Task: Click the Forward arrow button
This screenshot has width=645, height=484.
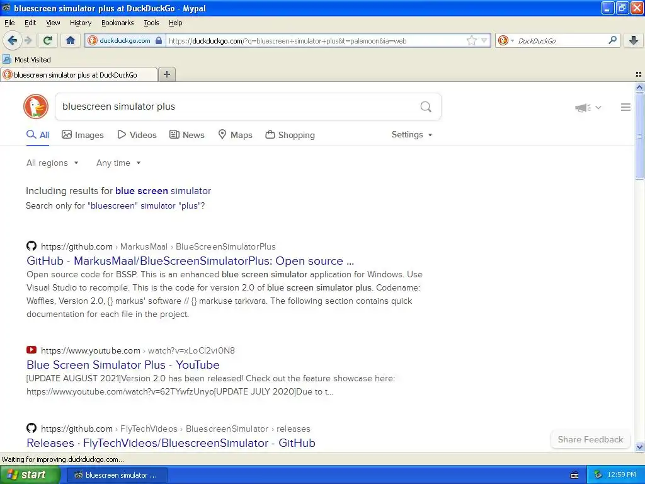Action: click(x=28, y=40)
